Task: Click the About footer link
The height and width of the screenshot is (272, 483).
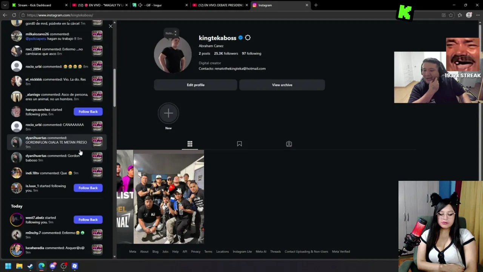Action: tap(144, 252)
